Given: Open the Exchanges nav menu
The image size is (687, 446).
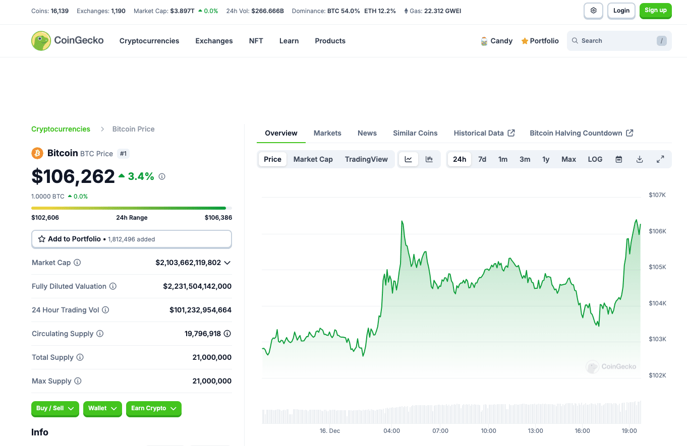Looking at the screenshot, I should (214, 41).
